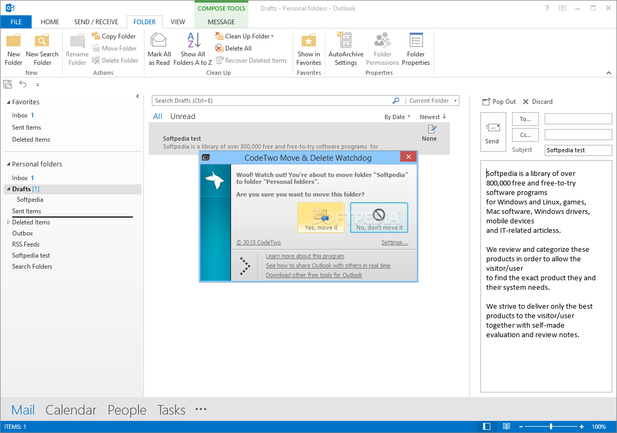
Task: Switch to People view
Action: tap(127, 410)
